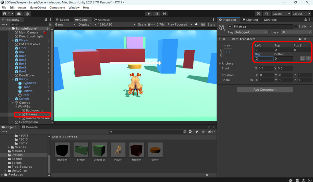Viewport: 313px width, 182px height.
Task: Click the Plastic SCM version control icon
Action: (28, 14)
